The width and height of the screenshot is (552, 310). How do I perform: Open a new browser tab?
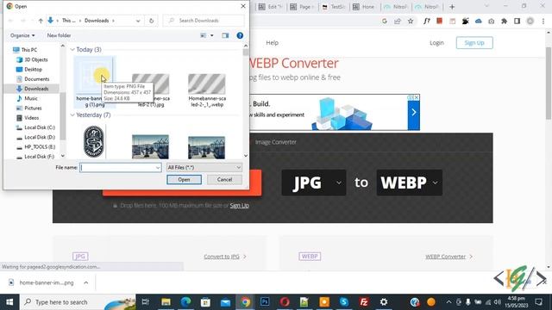click(x=452, y=7)
